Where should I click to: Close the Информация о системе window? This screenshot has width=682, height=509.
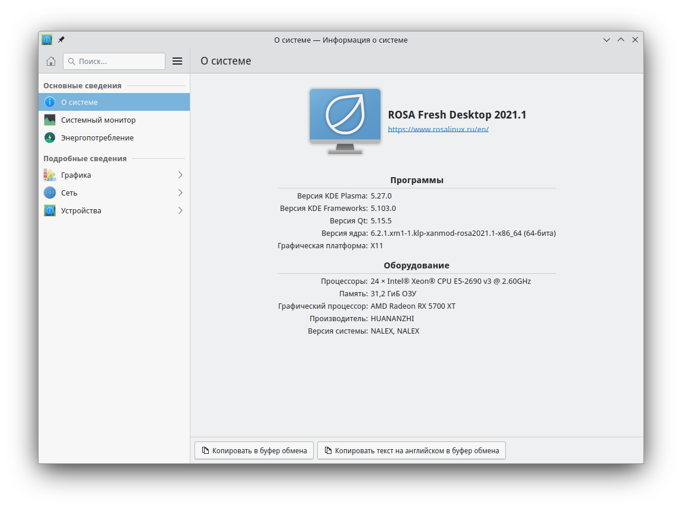coord(635,40)
